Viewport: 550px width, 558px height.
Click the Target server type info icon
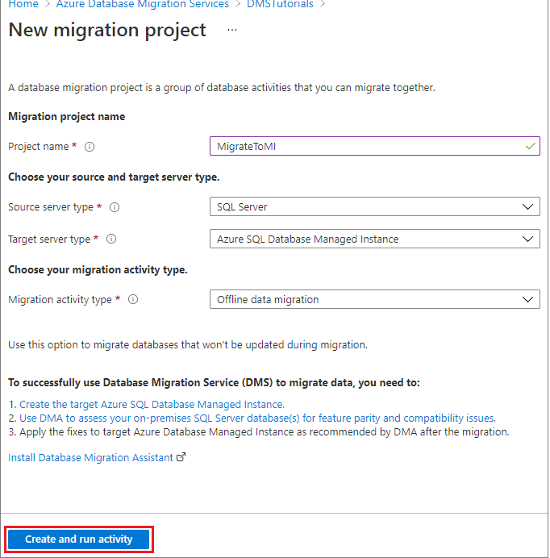point(111,239)
